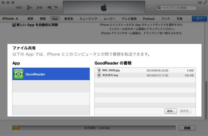Click the rewind playback button
The width and height of the screenshot is (208, 136).
click(x=19, y=7)
